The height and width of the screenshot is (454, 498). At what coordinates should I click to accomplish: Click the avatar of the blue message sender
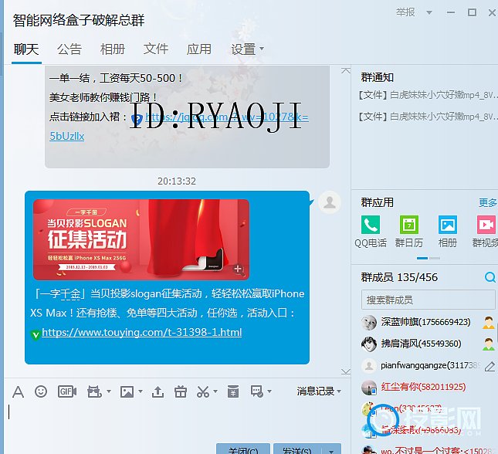tap(330, 202)
